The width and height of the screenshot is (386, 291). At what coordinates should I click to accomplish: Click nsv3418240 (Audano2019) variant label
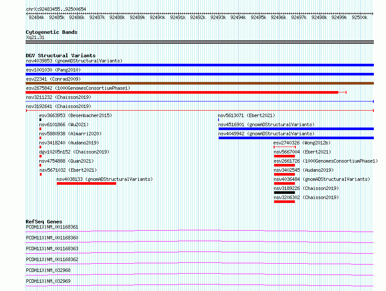(69, 143)
